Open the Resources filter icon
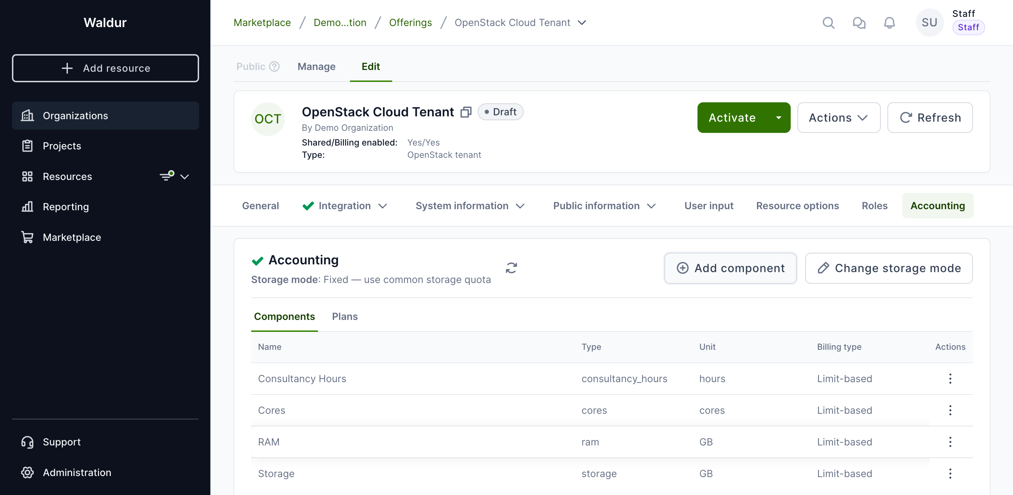The width and height of the screenshot is (1013, 495). tap(167, 176)
